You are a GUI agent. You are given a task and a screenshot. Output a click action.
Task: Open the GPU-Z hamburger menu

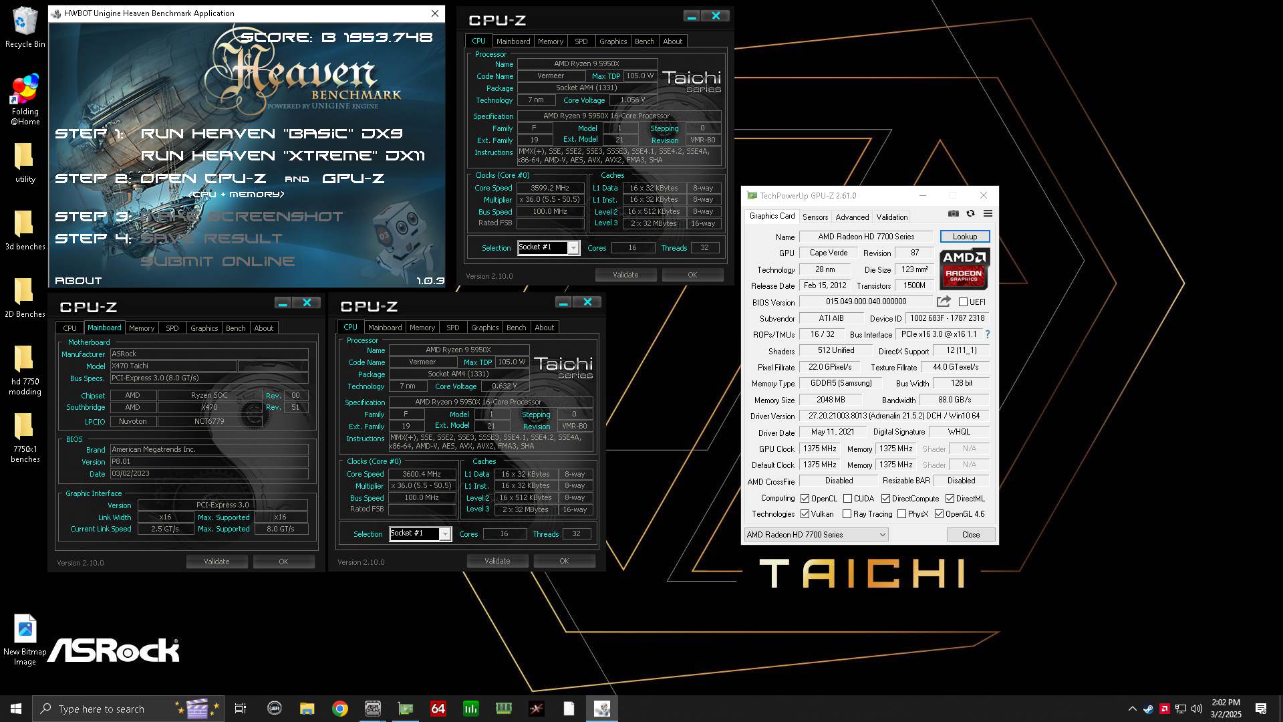[988, 214]
